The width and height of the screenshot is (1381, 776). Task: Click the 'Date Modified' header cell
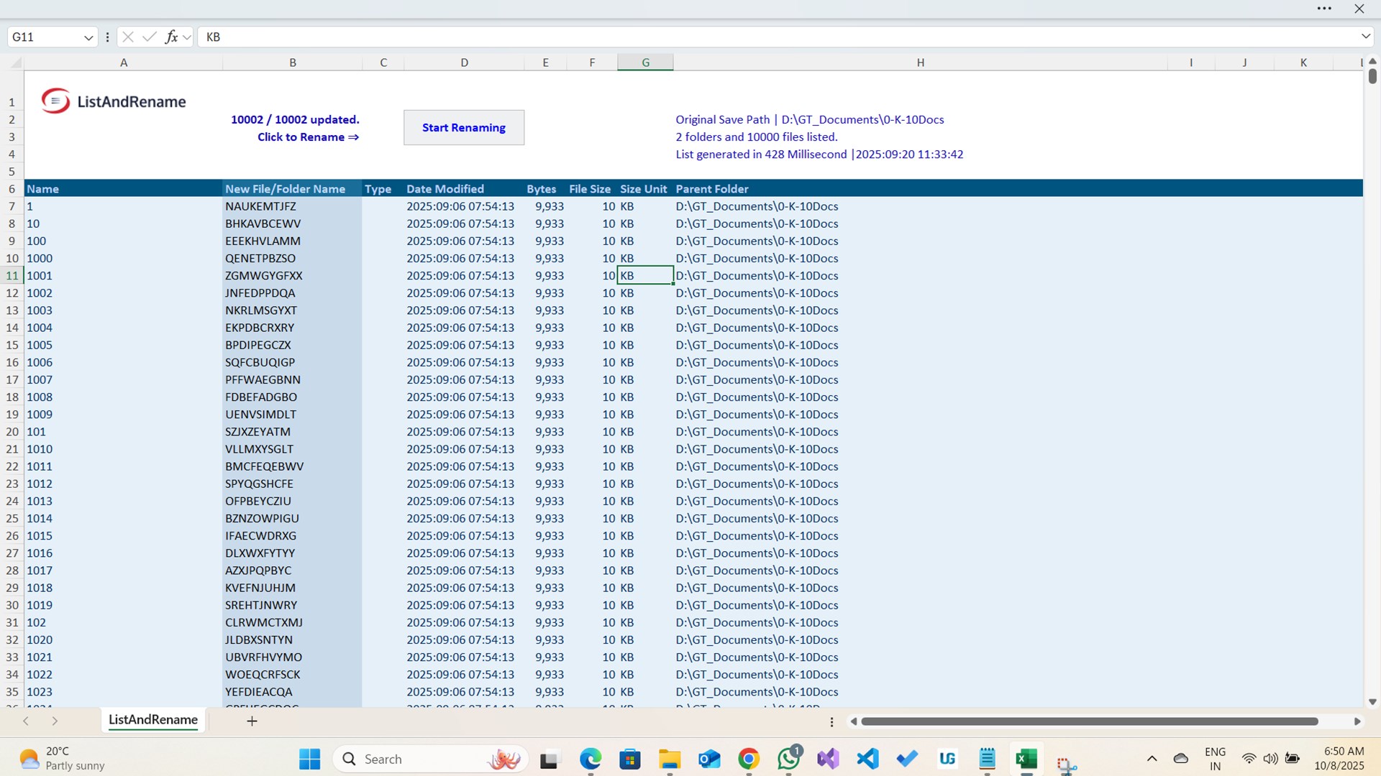point(464,189)
